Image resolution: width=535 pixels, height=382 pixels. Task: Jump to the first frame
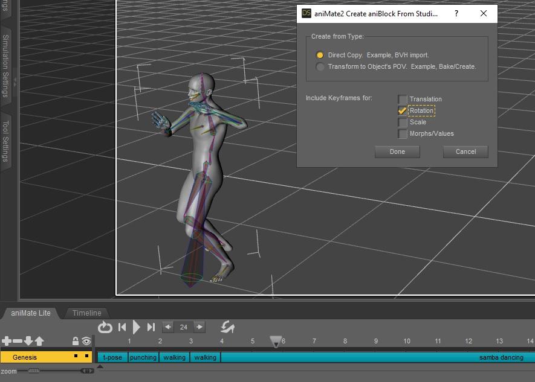click(x=122, y=327)
